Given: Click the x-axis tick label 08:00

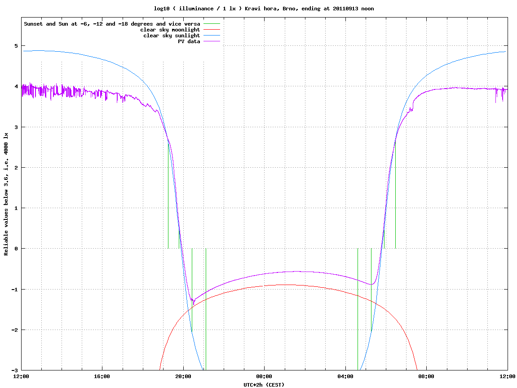Looking at the screenshot, I should (427, 376).
